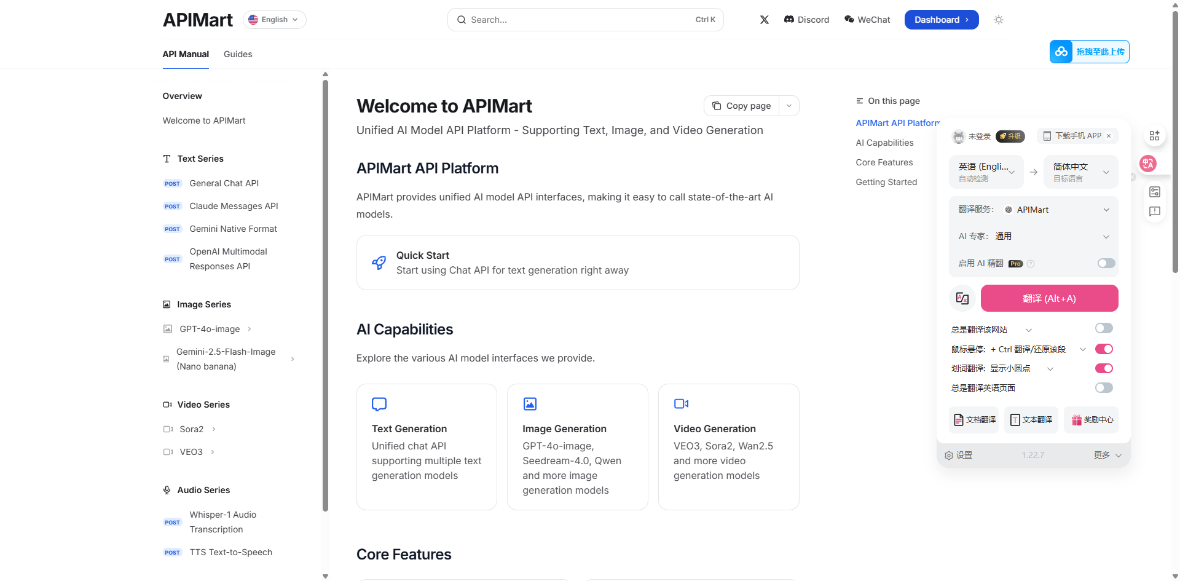Click the upgrade badge in translator
Image resolution: width=1180 pixels, height=581 pixels.
pos(1010,136)
